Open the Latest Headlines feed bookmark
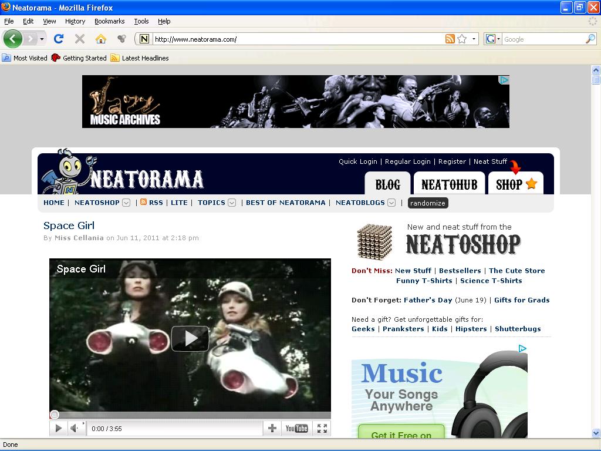 coord(140,58)
